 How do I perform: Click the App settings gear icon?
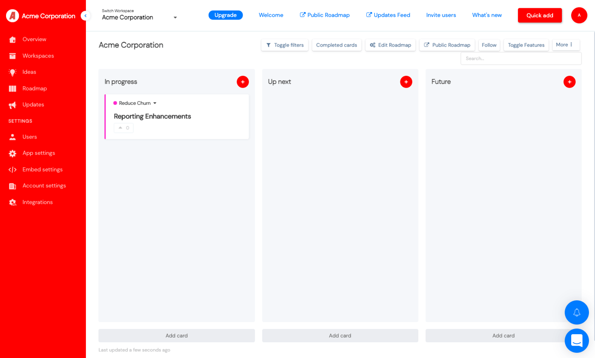(13, 153)
